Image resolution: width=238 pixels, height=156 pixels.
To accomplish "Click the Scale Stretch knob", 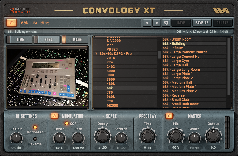I will pos(121,138).
